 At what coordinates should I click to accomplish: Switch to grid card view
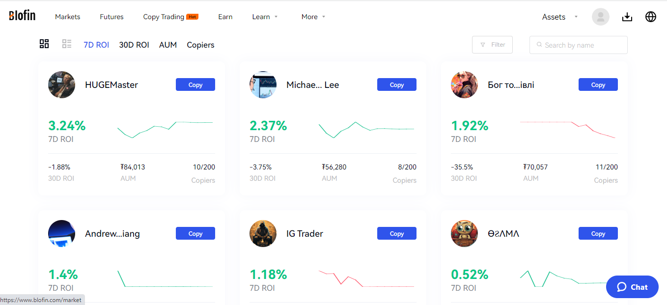(44, 44)
